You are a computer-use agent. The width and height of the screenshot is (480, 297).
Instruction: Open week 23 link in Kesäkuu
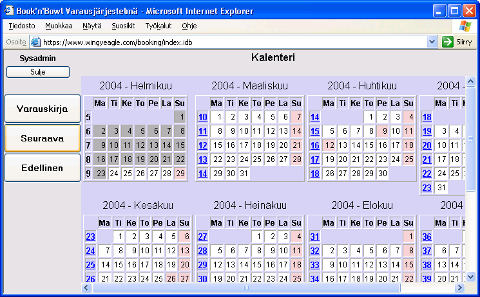(90, 237)
